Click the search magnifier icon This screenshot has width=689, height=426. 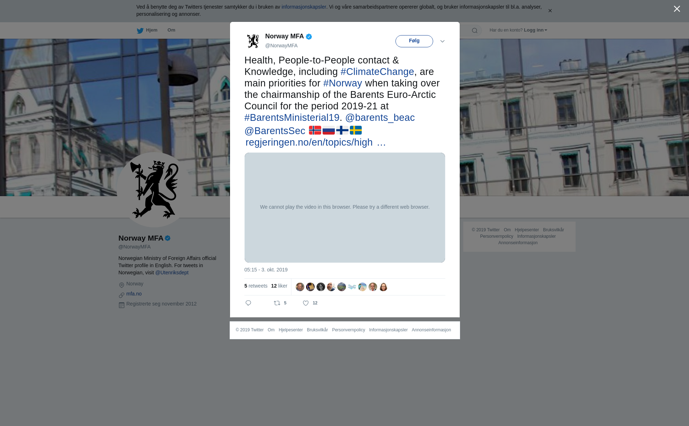pyautogui.click(x=475, y=30)
